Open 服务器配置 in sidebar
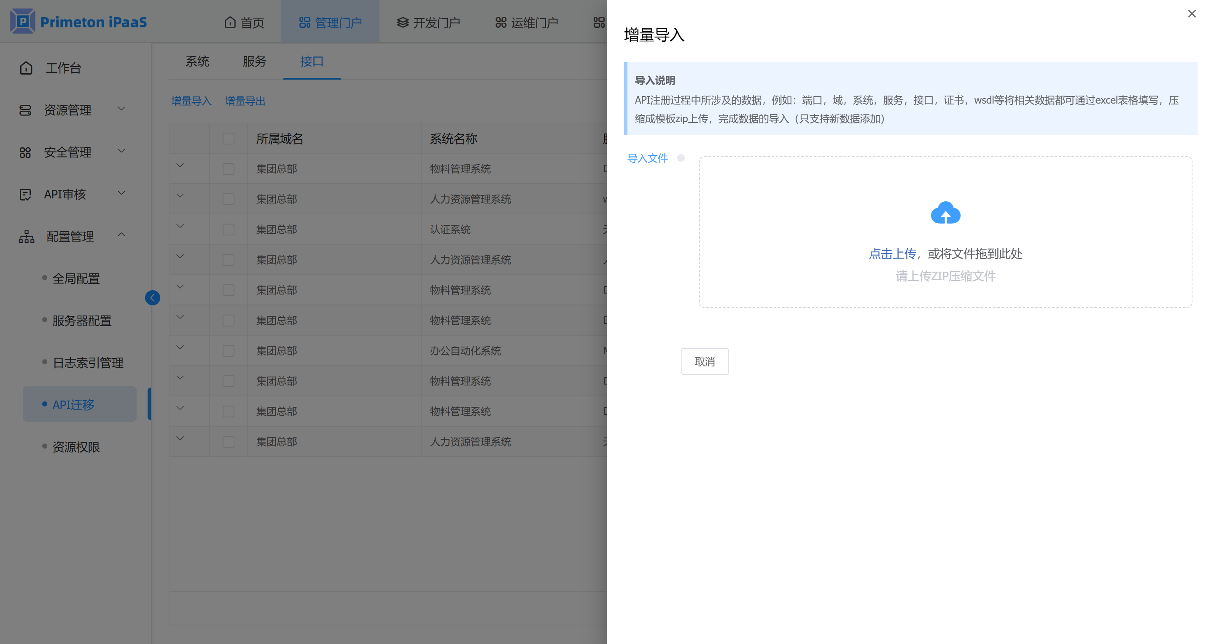 click(x=82, y=321)
